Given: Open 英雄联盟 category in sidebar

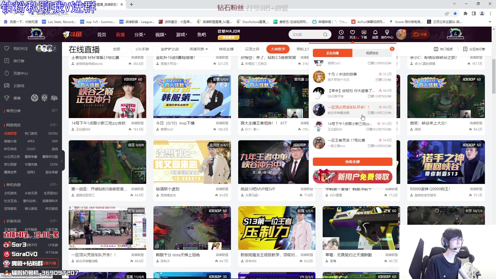Looking at the screenshot, I should (10, 134).
